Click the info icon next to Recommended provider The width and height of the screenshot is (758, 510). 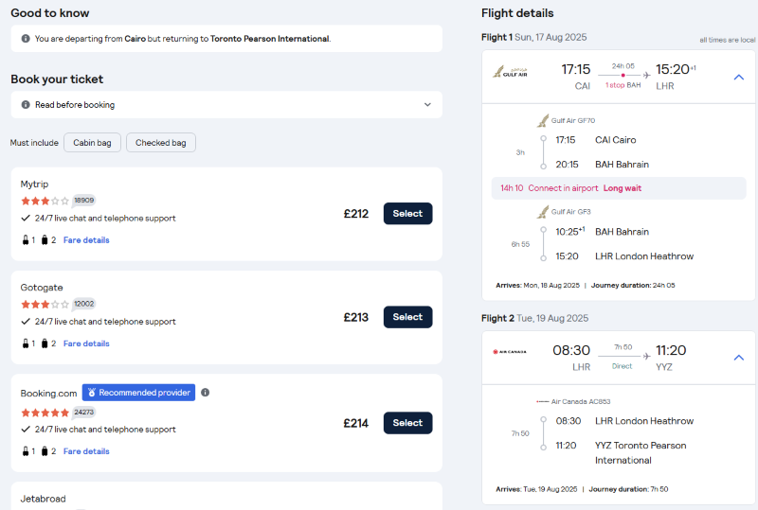click(x=206, y=393)
